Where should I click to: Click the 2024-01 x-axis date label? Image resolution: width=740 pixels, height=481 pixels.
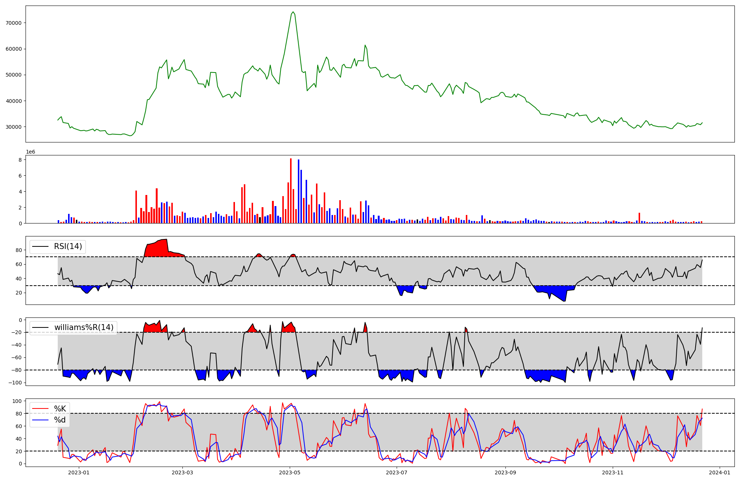[720, 472]
